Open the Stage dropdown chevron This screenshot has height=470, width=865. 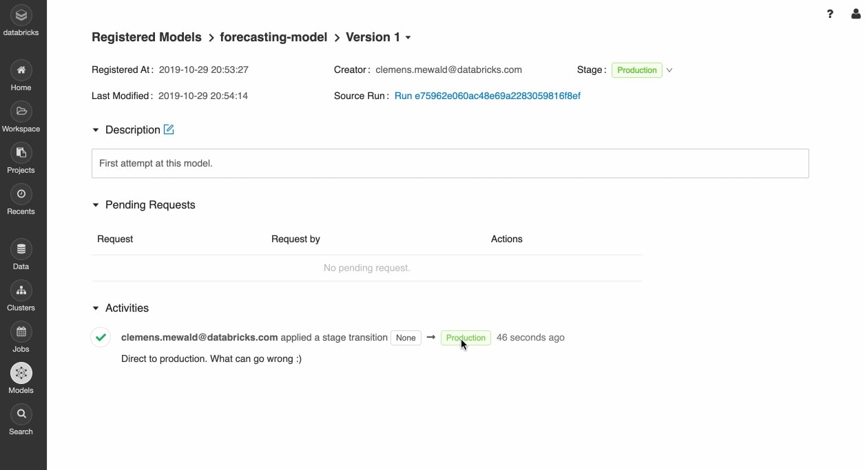coord(669,70)
